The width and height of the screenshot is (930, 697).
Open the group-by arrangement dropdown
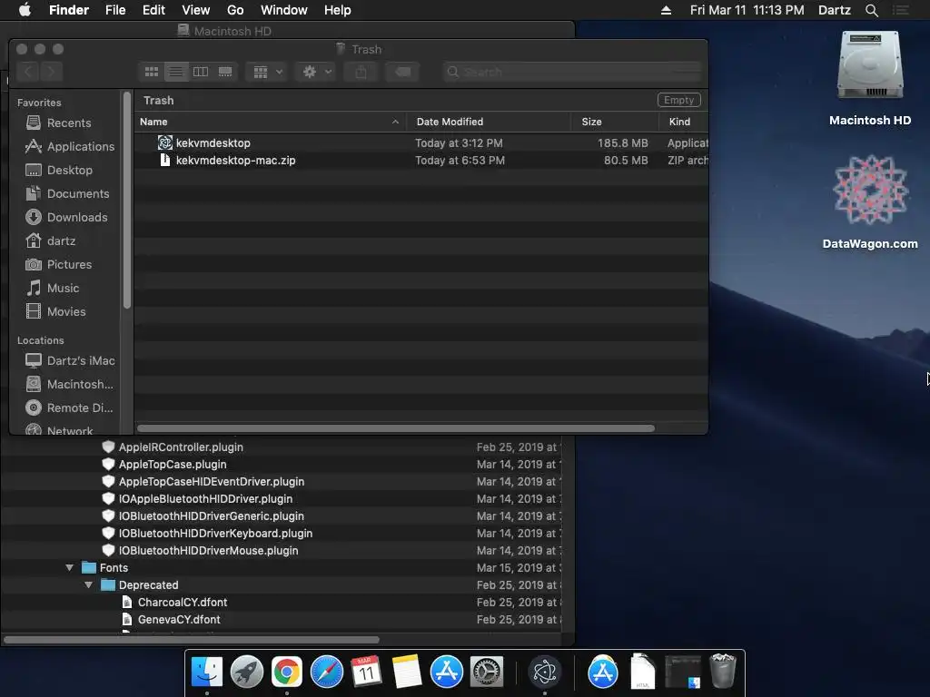point(267,72)
